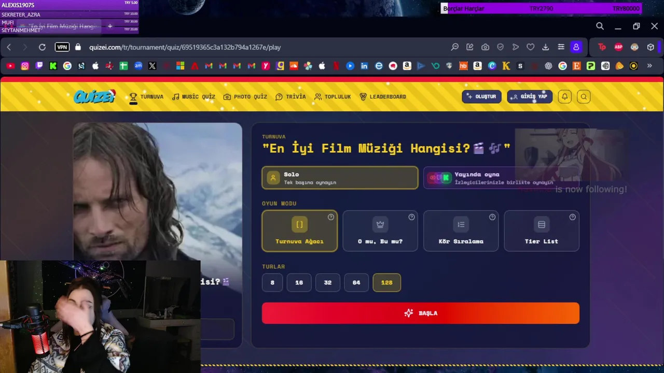Screen dimensions: 664x373
Task: Choose Tier List game mode
Action: (542, 231)
